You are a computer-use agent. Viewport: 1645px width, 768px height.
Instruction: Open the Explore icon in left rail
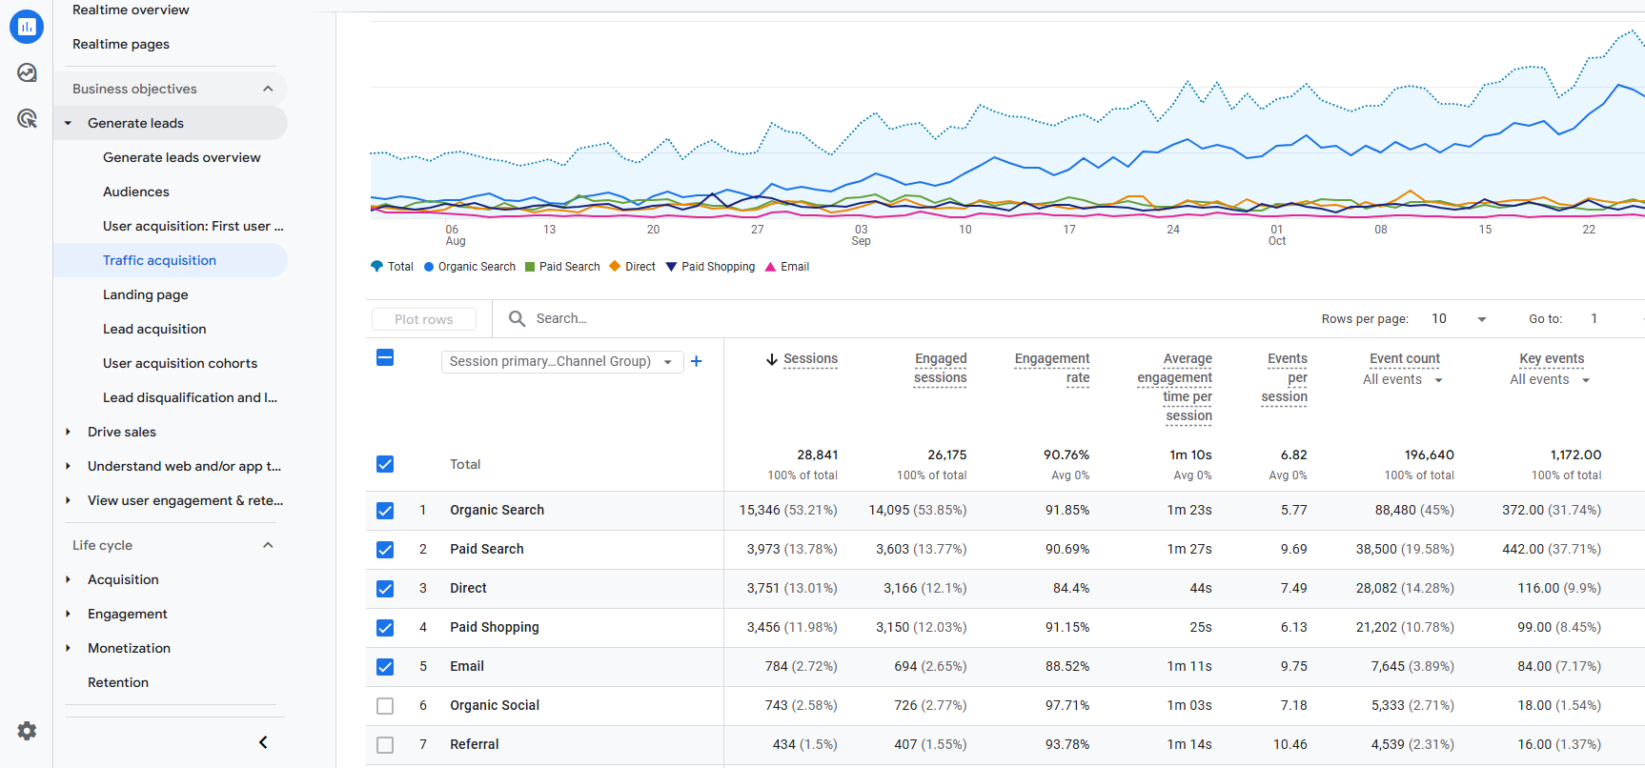coord(27,72)
